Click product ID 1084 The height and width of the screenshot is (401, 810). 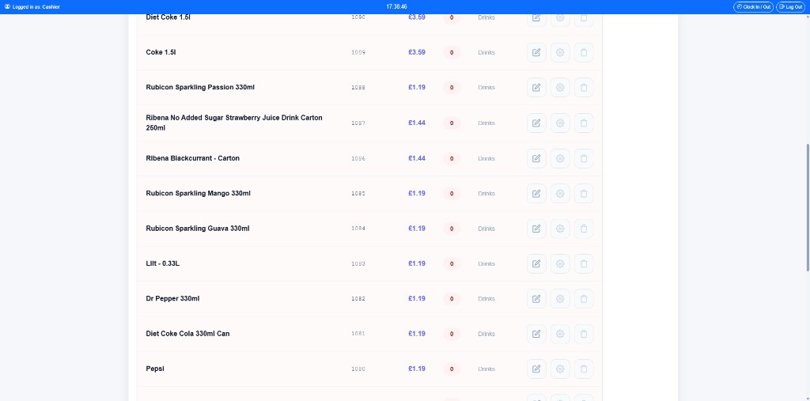click(x=358, y=229)
